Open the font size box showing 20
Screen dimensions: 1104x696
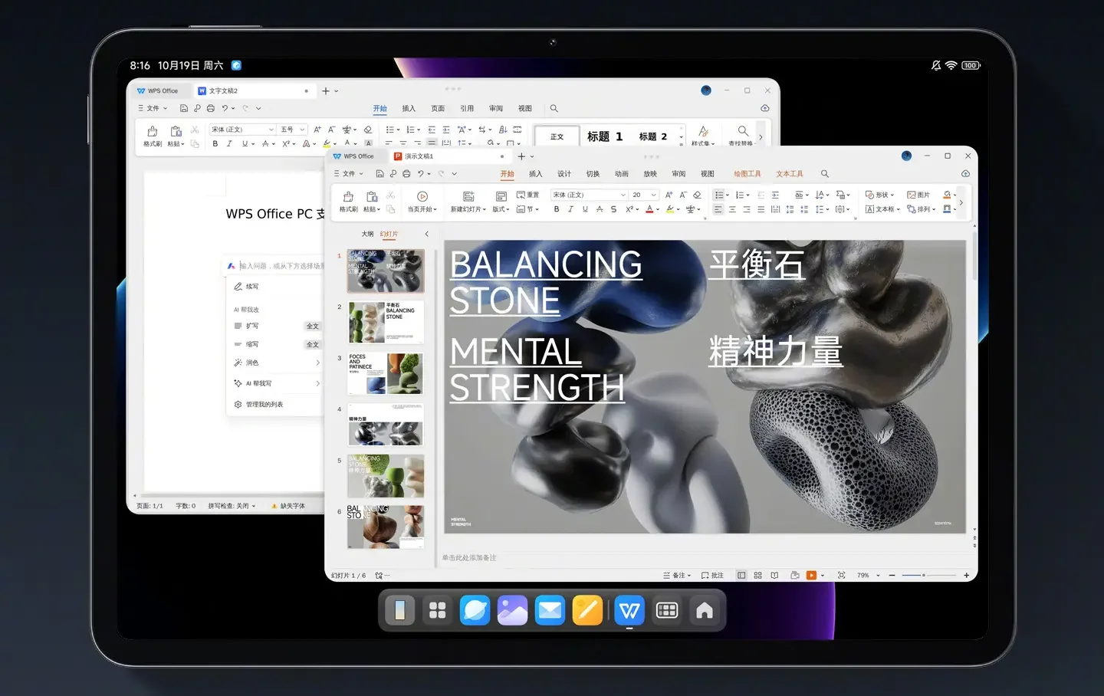click(645, 195)
